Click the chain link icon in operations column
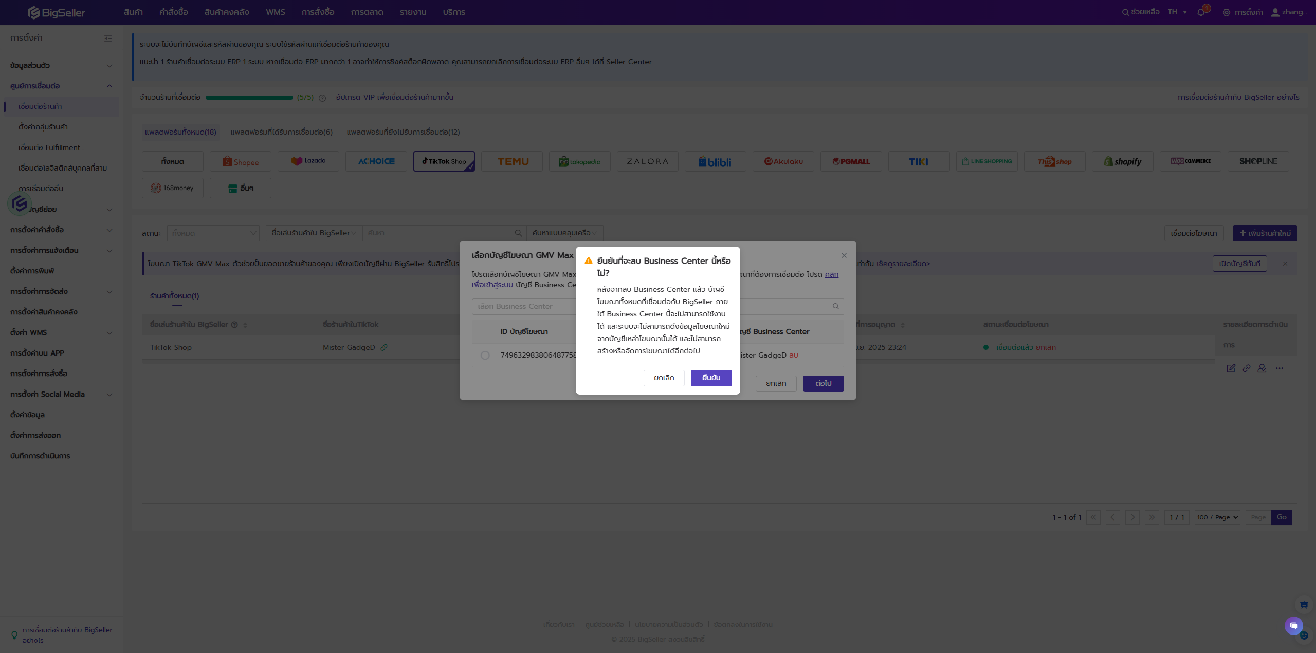Viewport: 1316px width, 653px height. click(1247, 368)
